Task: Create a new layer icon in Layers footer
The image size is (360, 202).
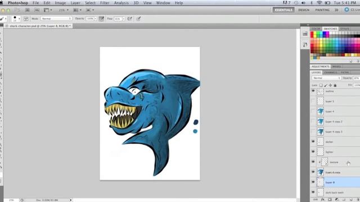Action: tap(351, 200)
